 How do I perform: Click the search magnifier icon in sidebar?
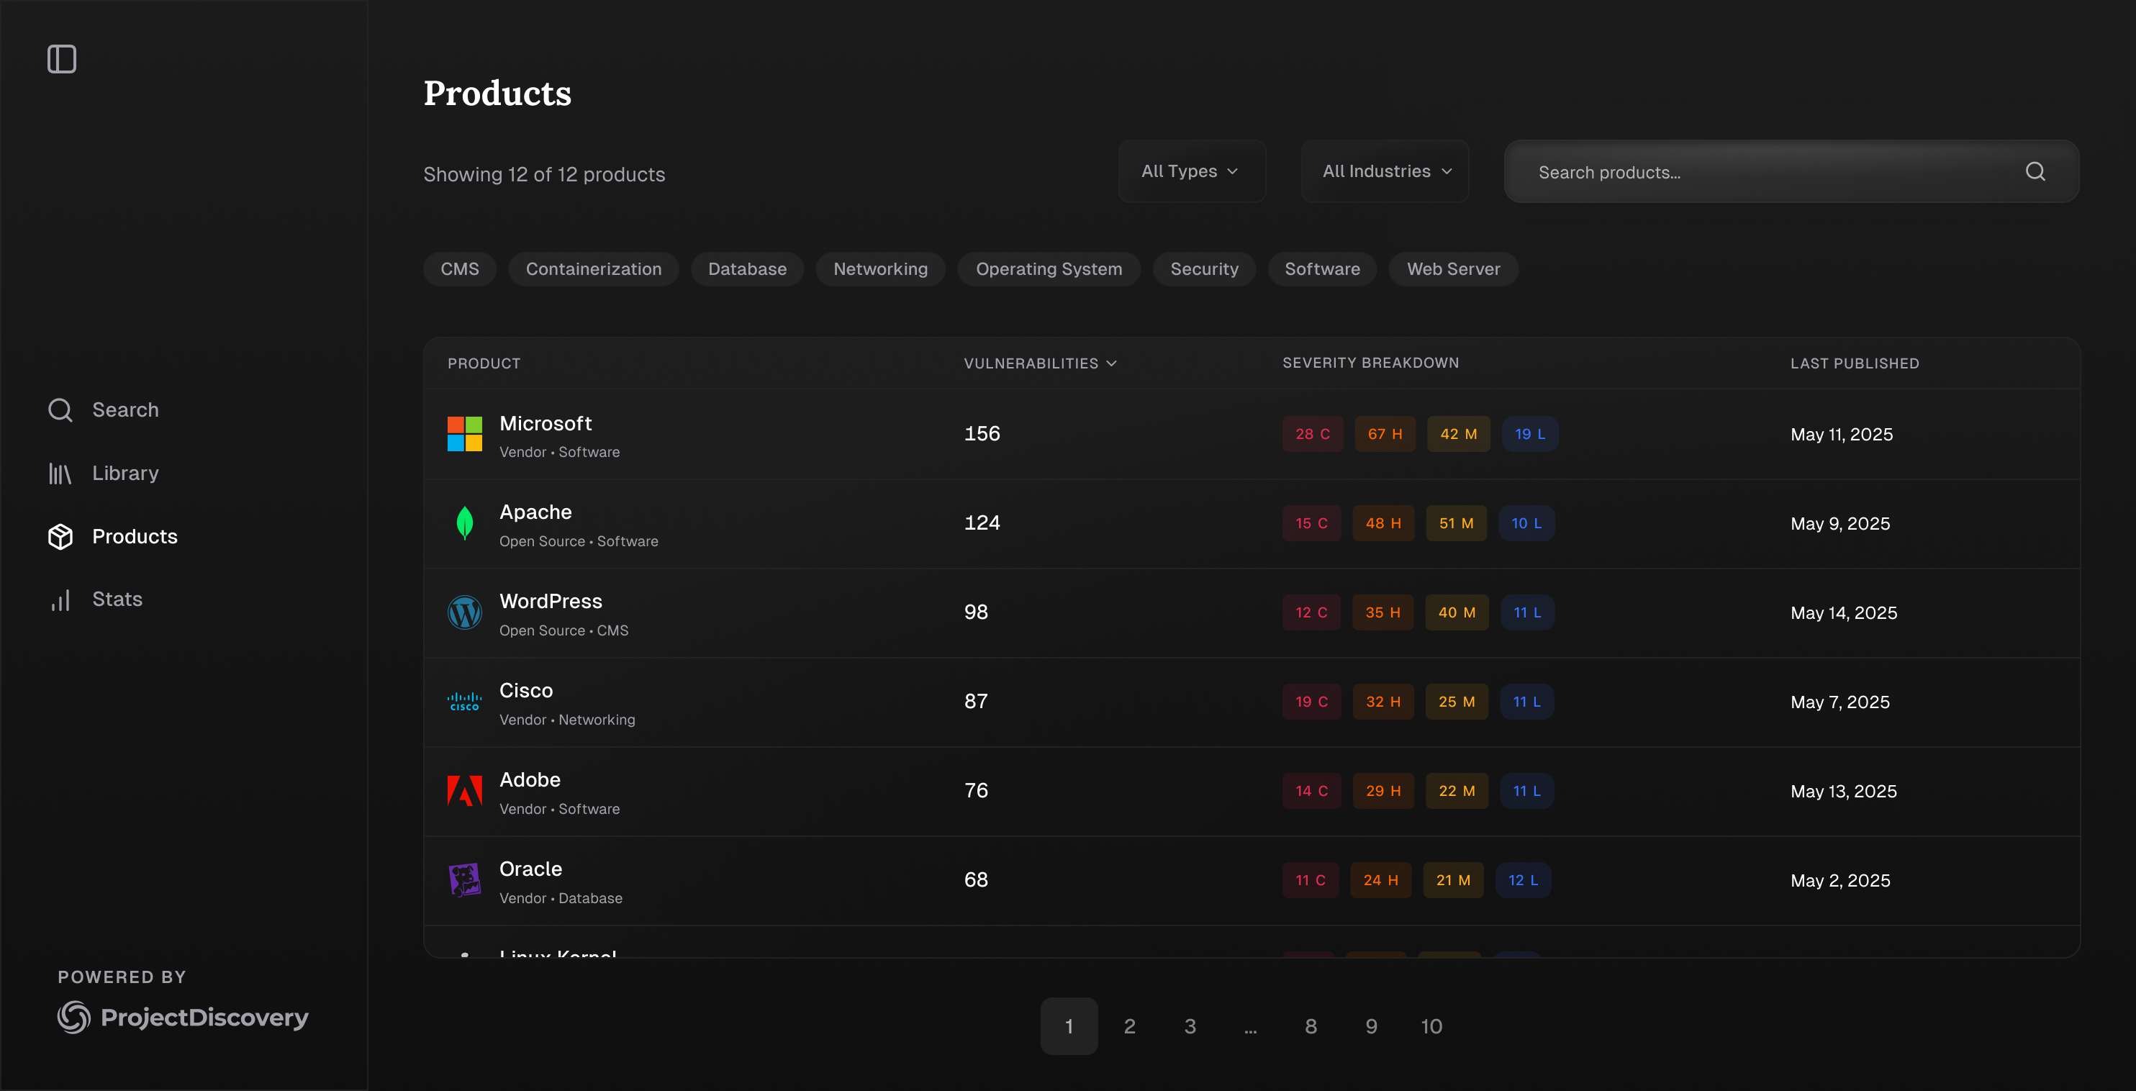click(x=60, y=409)
